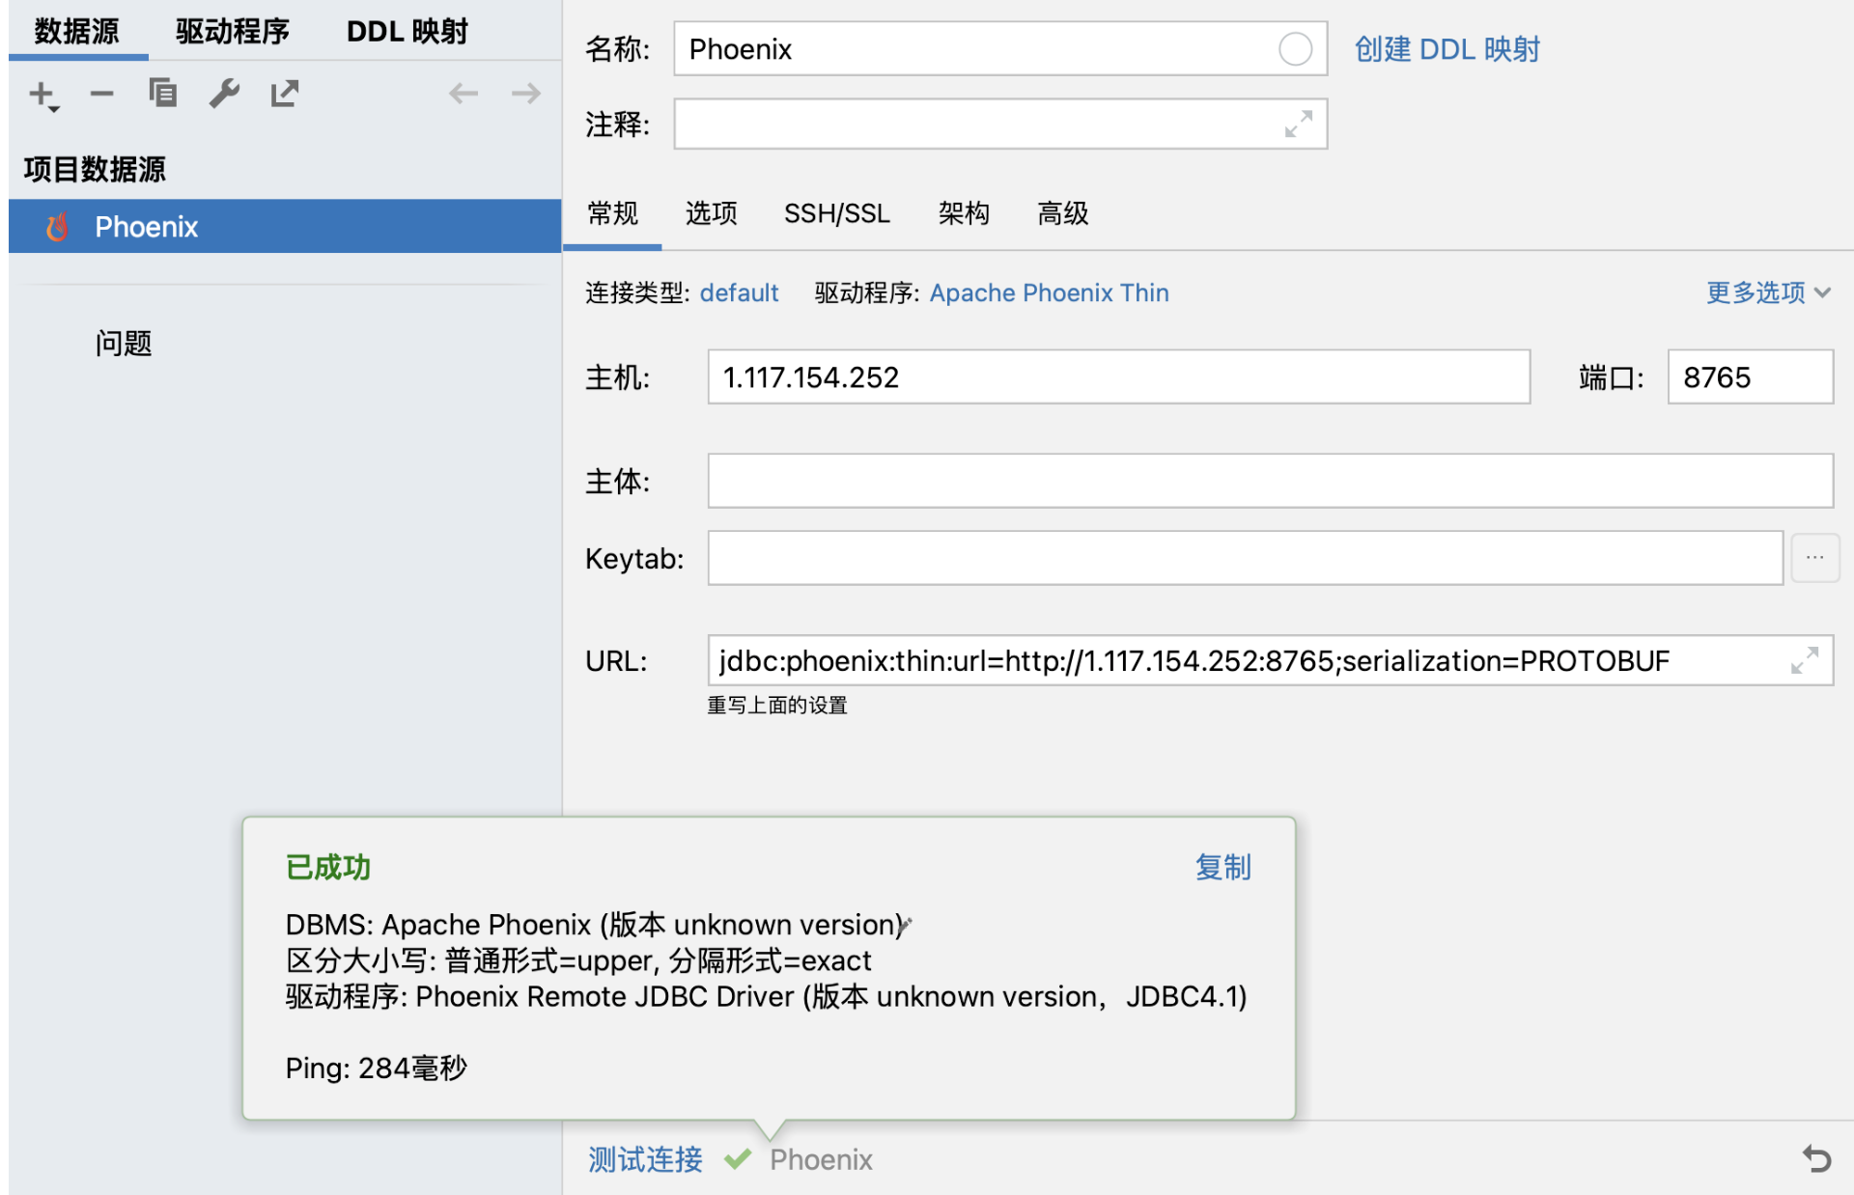Screen dimensions: 1854x1195
Task: Click the 端口 port input field
Action: (x=1750, y=376)
